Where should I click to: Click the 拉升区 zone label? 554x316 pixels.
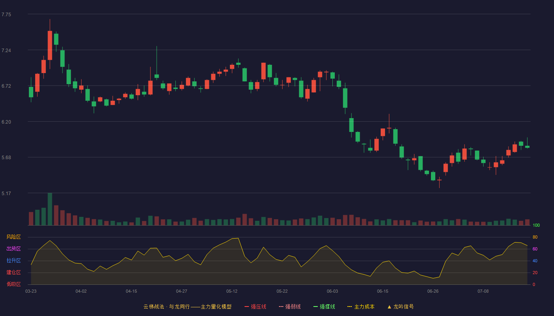(14, 261)
